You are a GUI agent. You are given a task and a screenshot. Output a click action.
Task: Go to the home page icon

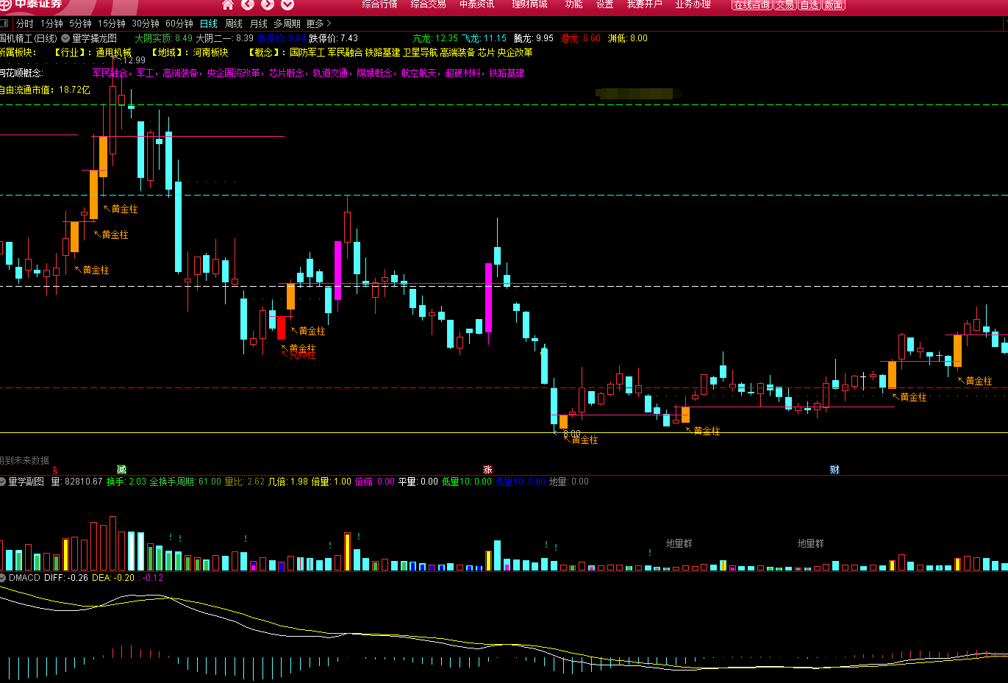[x=228, y=4]
